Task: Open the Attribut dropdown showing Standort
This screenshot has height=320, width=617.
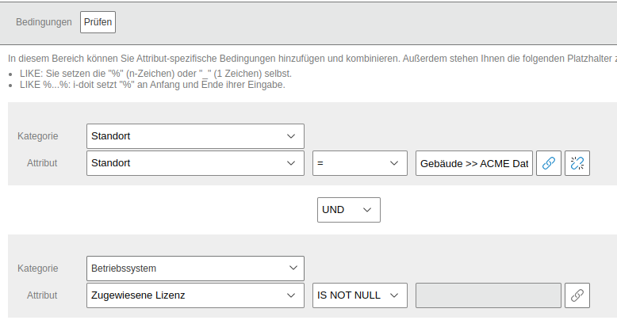Action: pos(195,163)
